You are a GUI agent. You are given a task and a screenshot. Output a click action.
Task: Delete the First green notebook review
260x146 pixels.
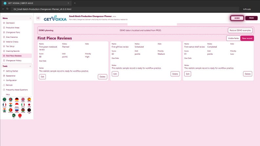point(102,77)
